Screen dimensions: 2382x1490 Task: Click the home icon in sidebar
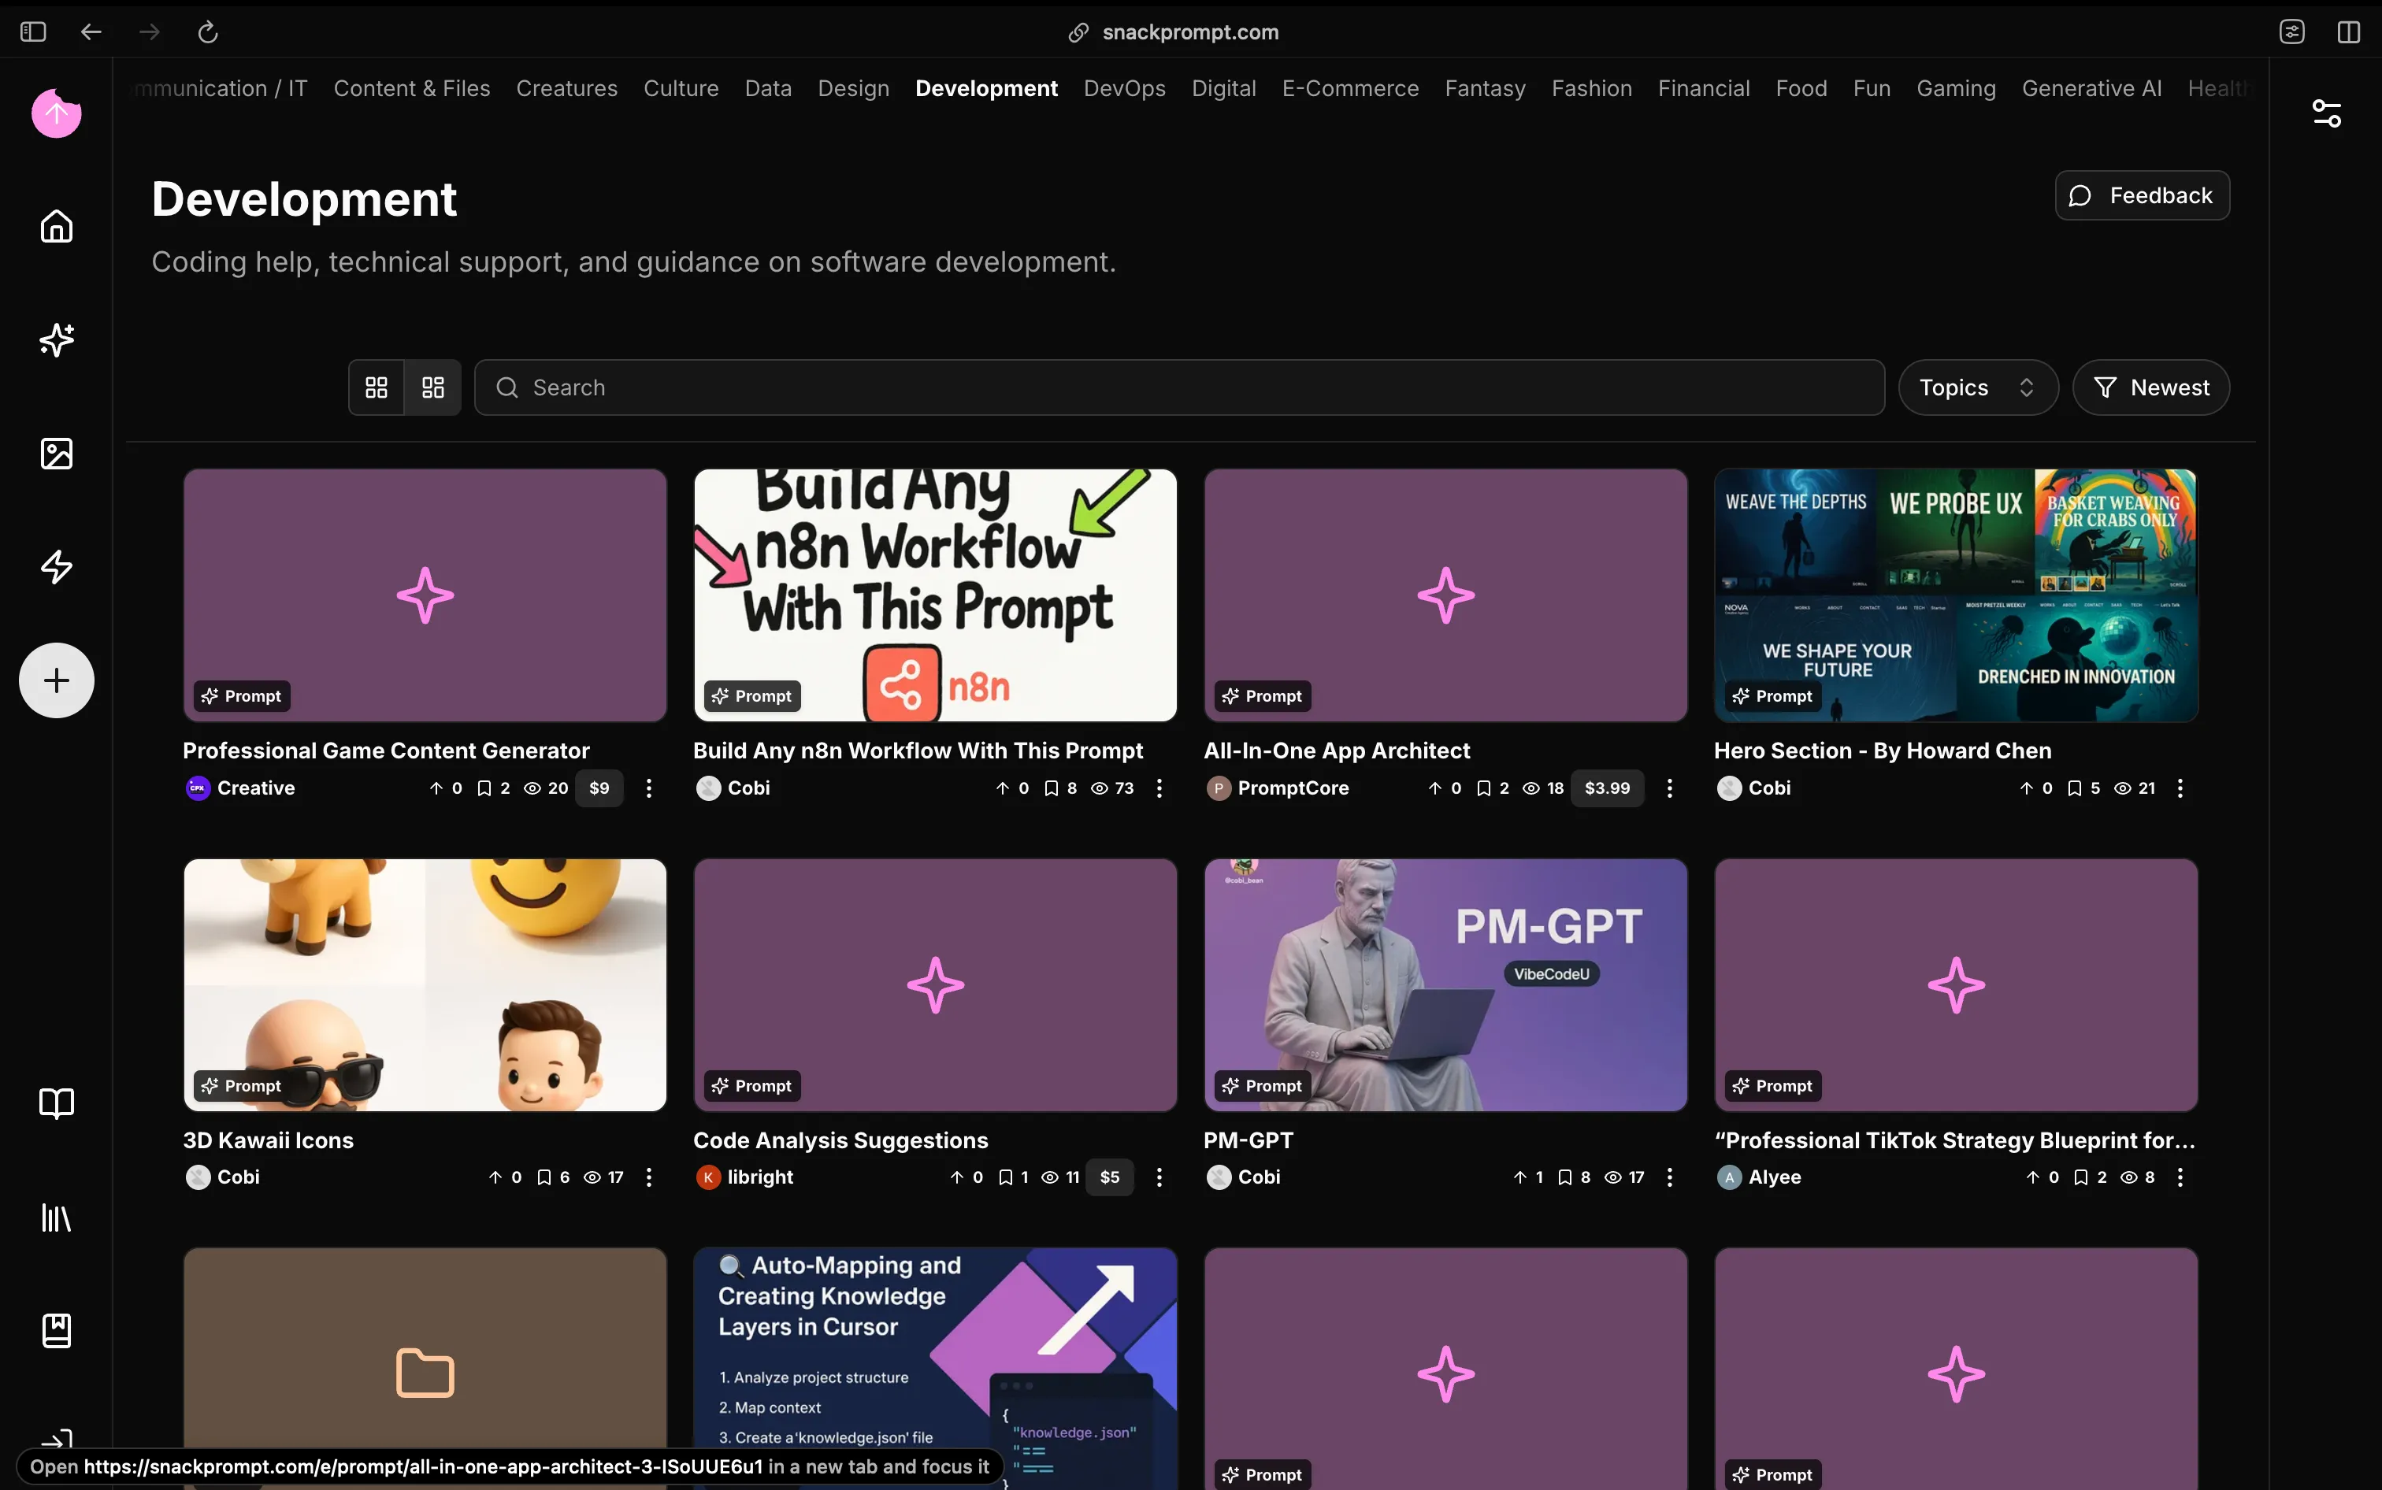point(56,226)
